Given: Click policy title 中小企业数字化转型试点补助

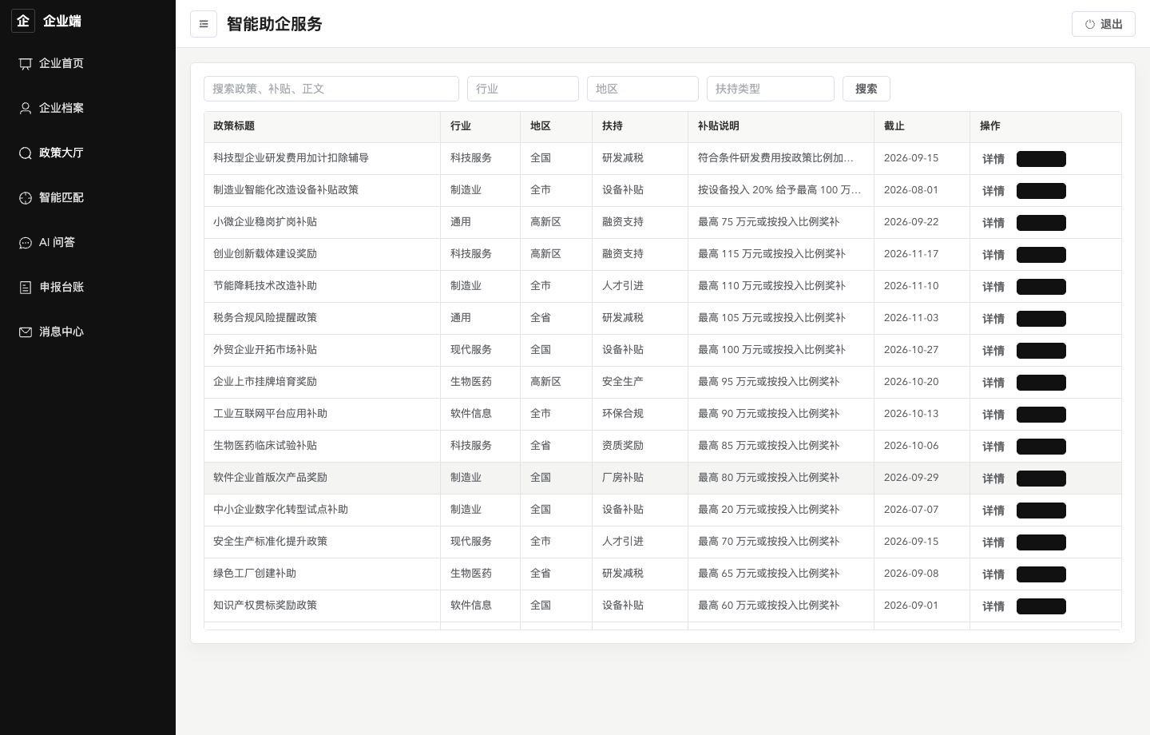Looking at the screenshot, I should coord(280,510).
